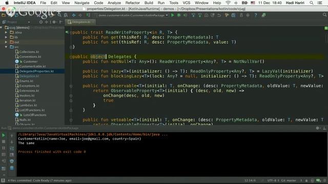Viewport: 328px width, 184px height.
Task: Click the 'Process finished with exit code' line
Action: coord(52,152)
